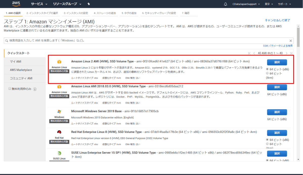Switch to step 1. AMI の選択 tab
The height and width of the screenshot is (175, 303).
tap(13, 13)
